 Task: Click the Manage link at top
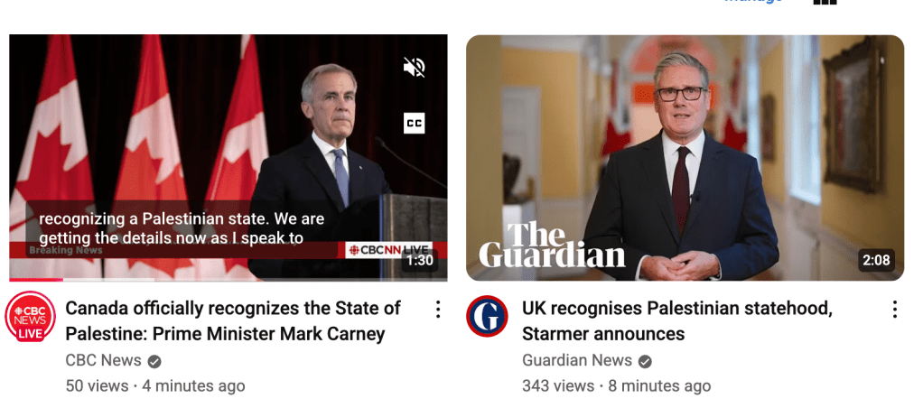point(753,2)
